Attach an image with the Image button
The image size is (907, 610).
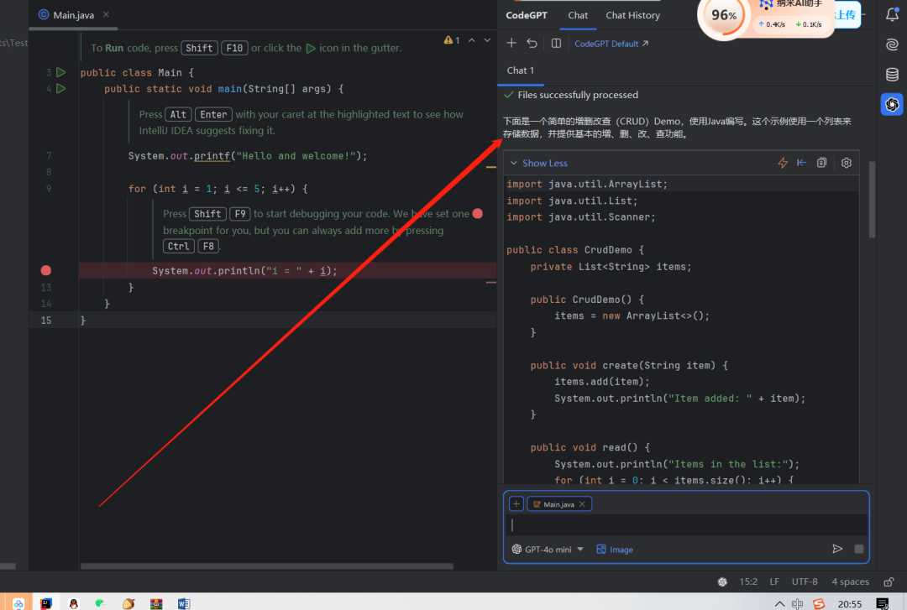pyautogui.click(x=614, y=550)
